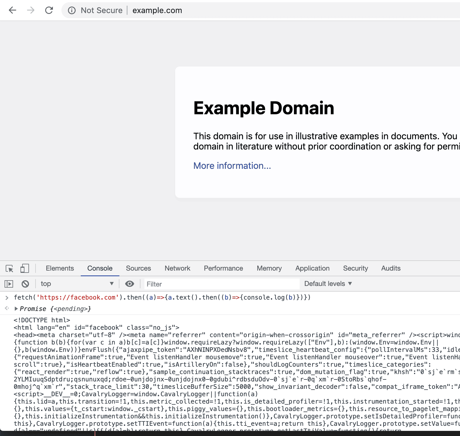Click the address bar URL example.com
460x436 pixels.
157,11
